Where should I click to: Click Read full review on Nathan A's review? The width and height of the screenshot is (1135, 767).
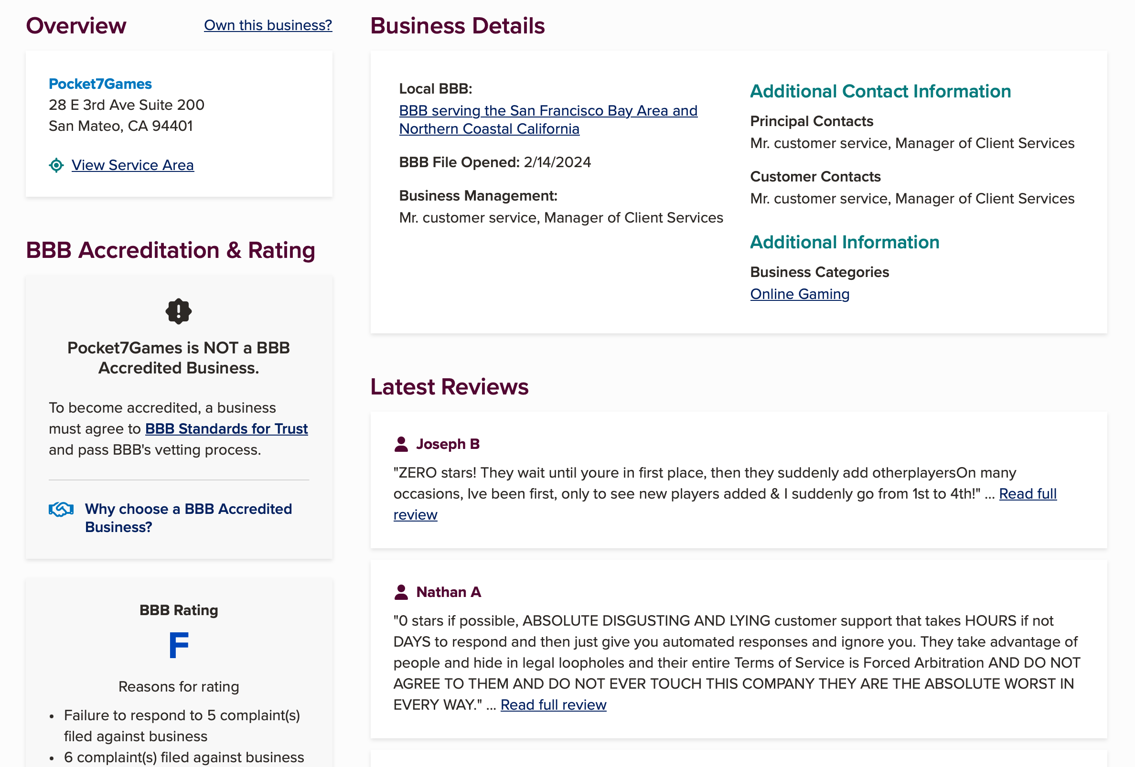[553, 704]
